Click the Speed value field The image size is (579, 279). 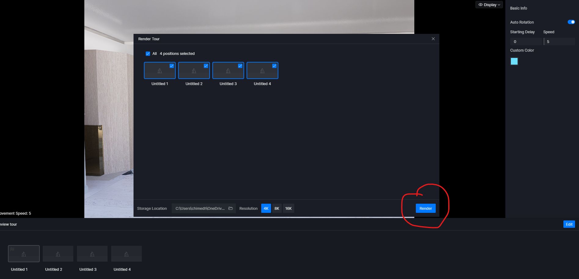pos(560,41)
